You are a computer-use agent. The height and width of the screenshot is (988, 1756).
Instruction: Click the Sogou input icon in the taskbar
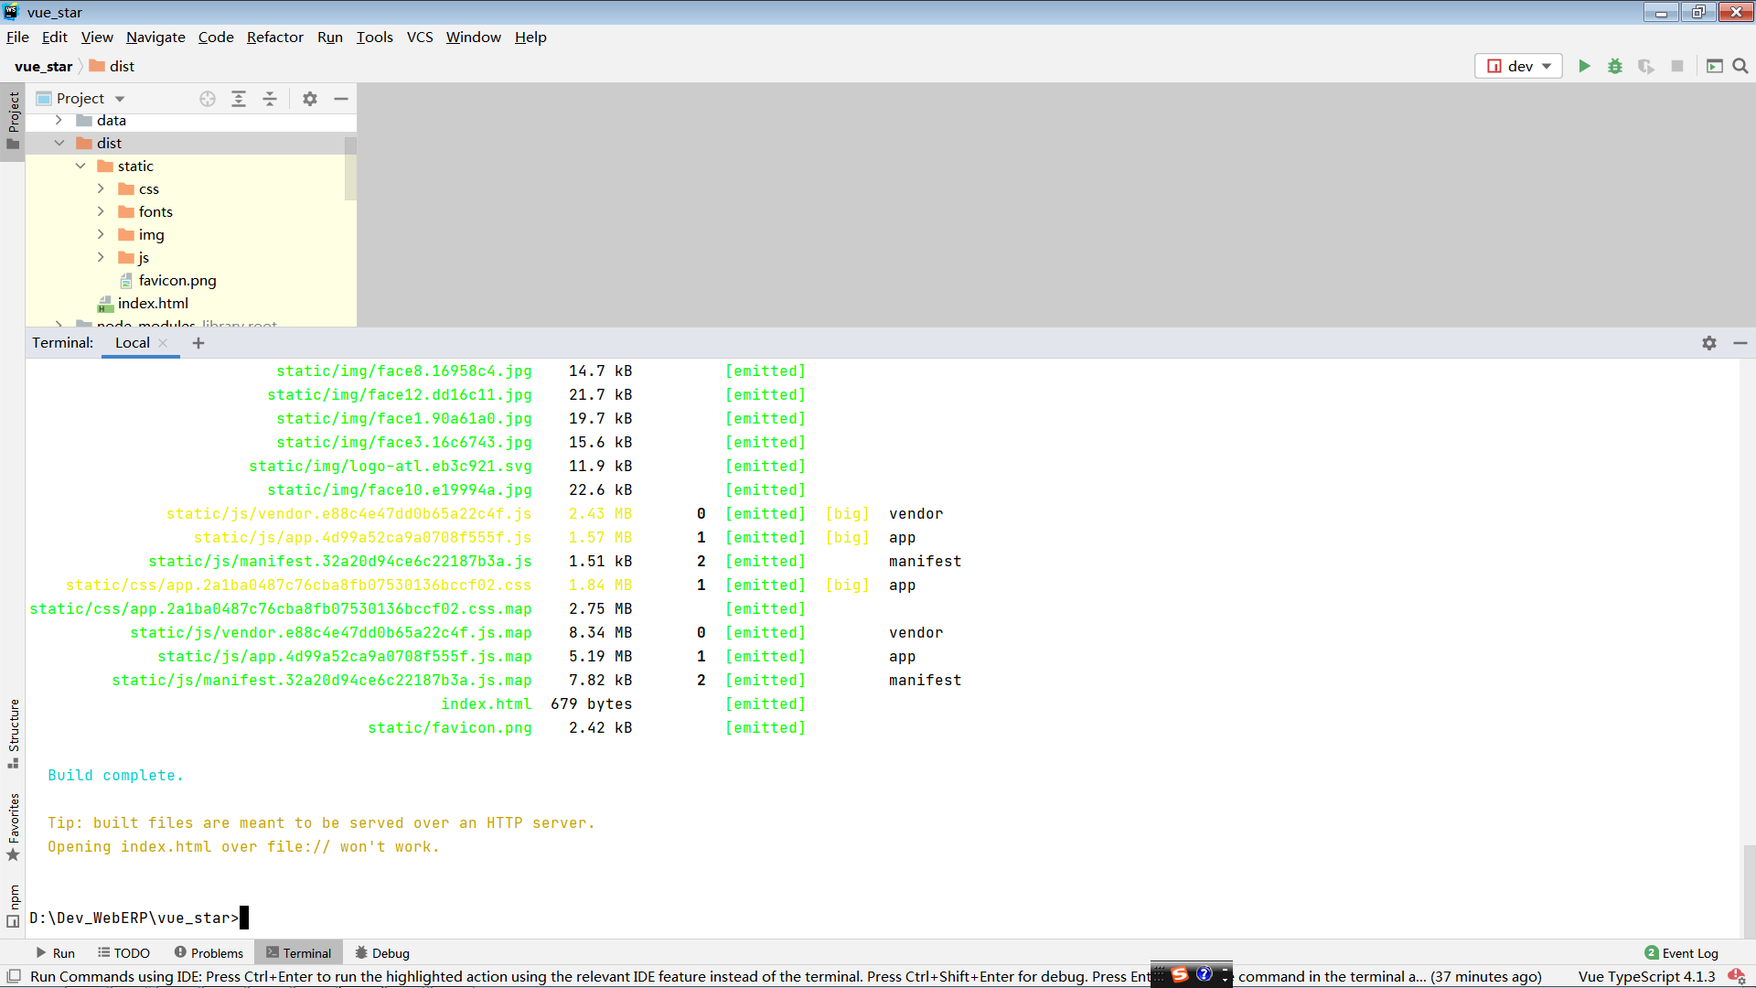[1180, 975]
